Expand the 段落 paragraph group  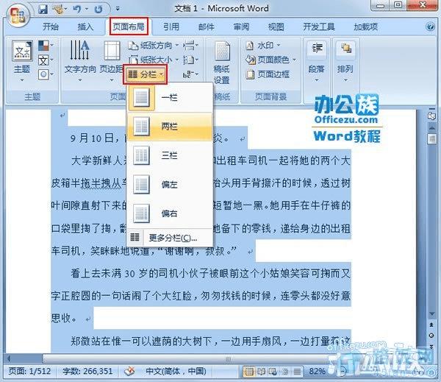click(x=317, y=61)
